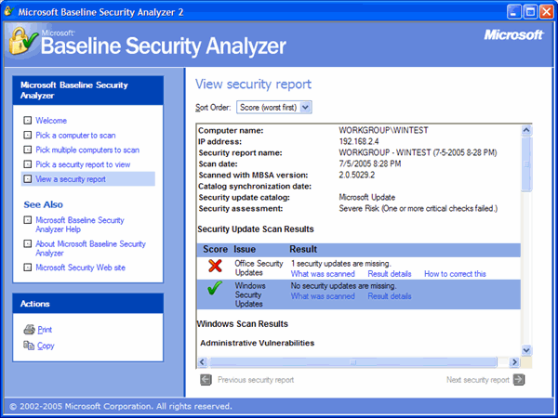Click the Microsoft Update catalog value

[367, 197]
